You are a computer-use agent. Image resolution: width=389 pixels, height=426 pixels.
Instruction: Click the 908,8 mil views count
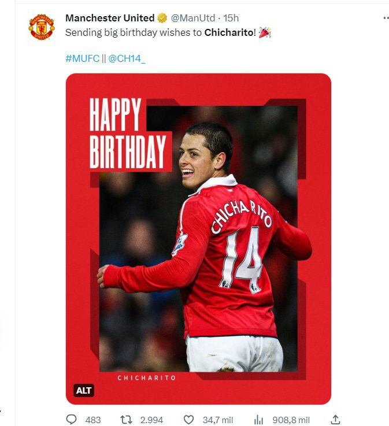(291, 420)
